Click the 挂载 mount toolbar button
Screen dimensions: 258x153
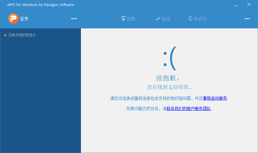click(128, 19)
